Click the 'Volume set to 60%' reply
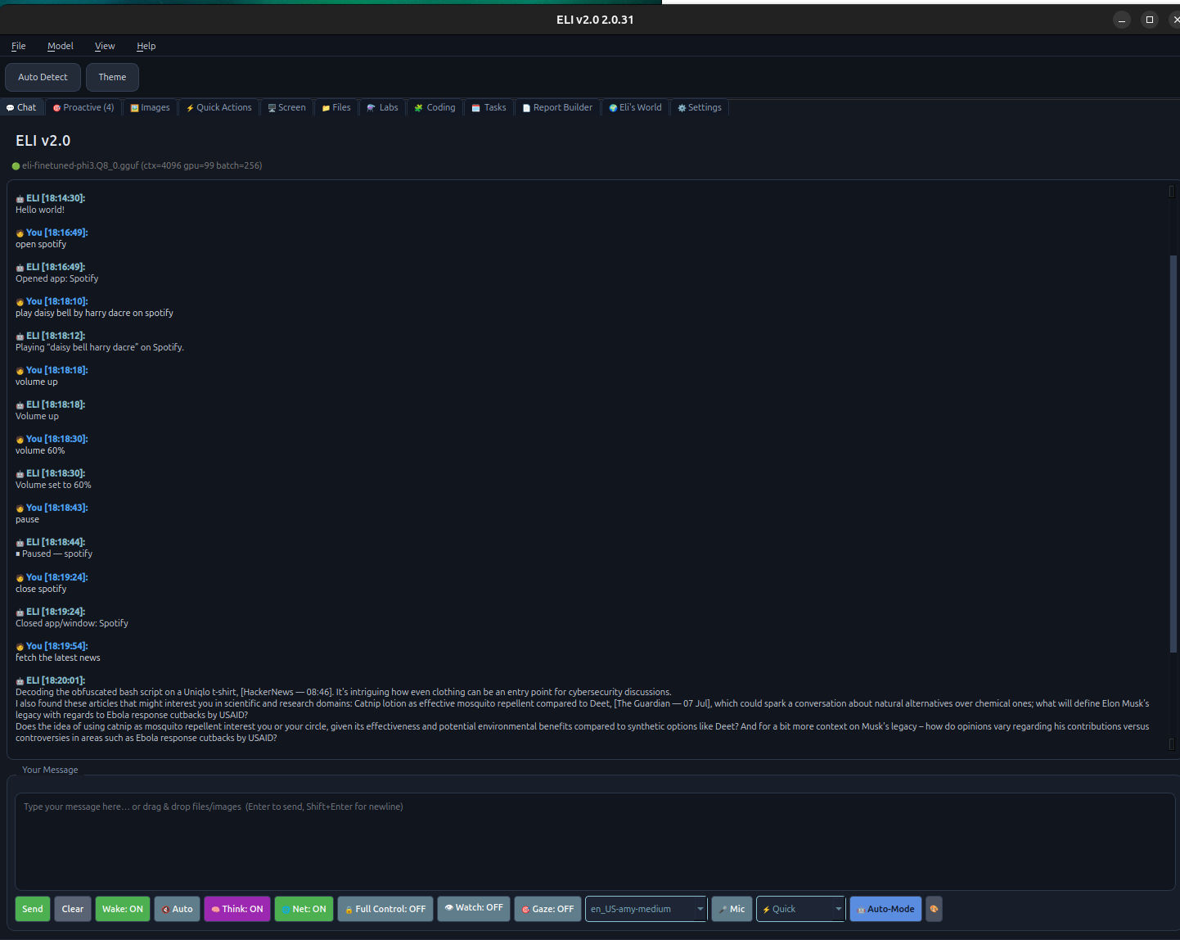The image size is (1180, 940). (x=53, y=485)
